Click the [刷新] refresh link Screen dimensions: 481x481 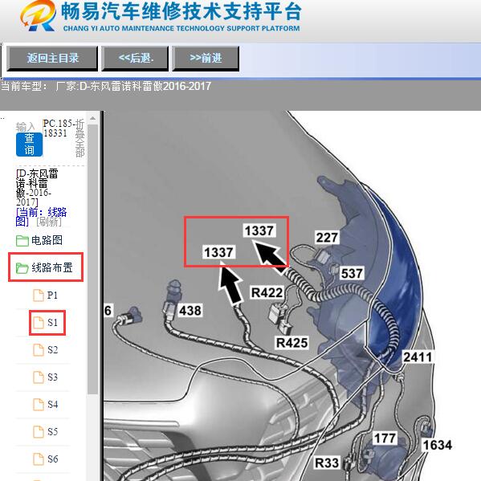[x=49, y=222]
